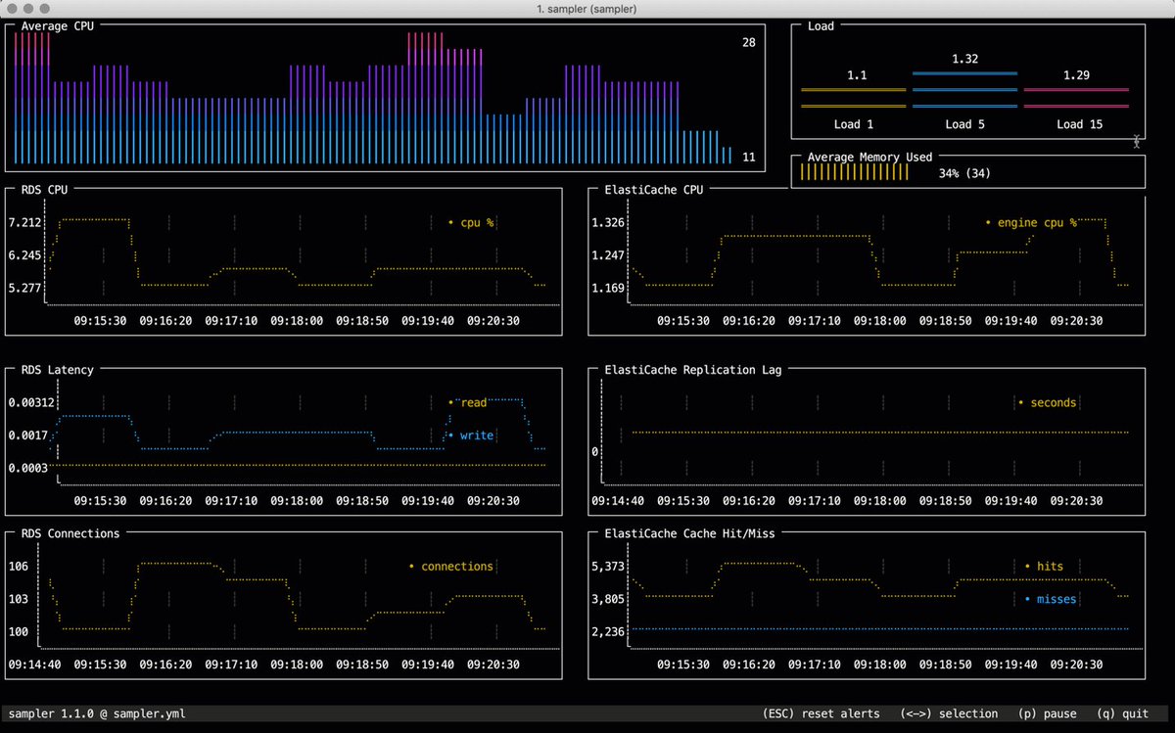Click the cpu % legend entry
The image size is (1175, 733).
[471, 222]
